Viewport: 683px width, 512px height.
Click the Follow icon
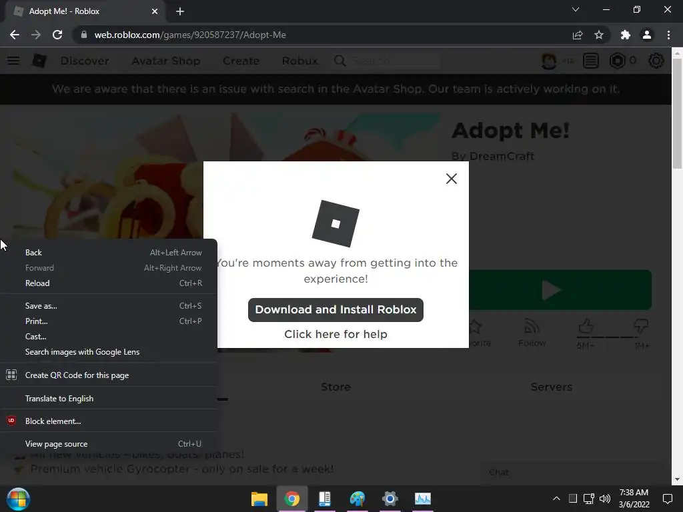[532, 333]
